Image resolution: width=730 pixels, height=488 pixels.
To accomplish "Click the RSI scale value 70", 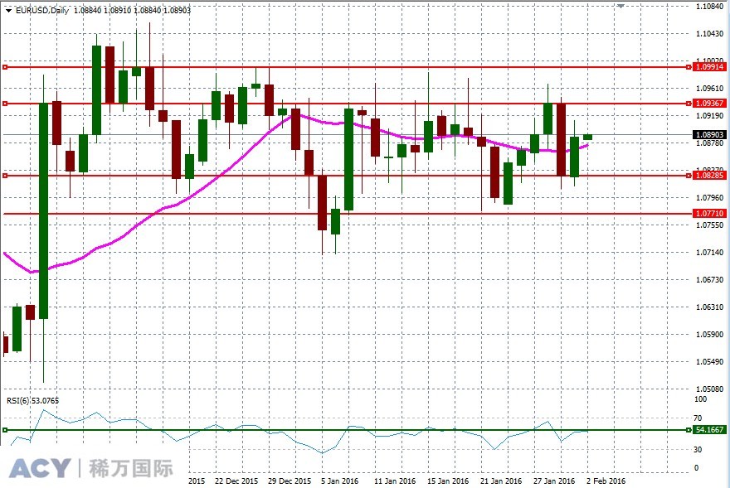I will click(x=698, y=418).
